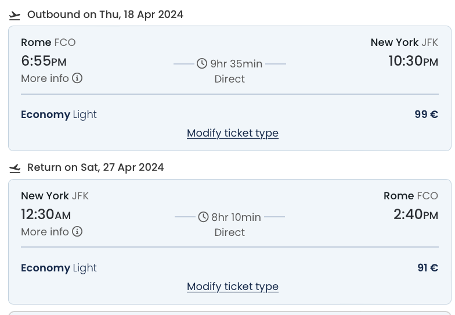The height and width of the screenshot is (315, 455).
Task: Click the outbound takeoff airplane icon
Action: [x=15, y=16]
